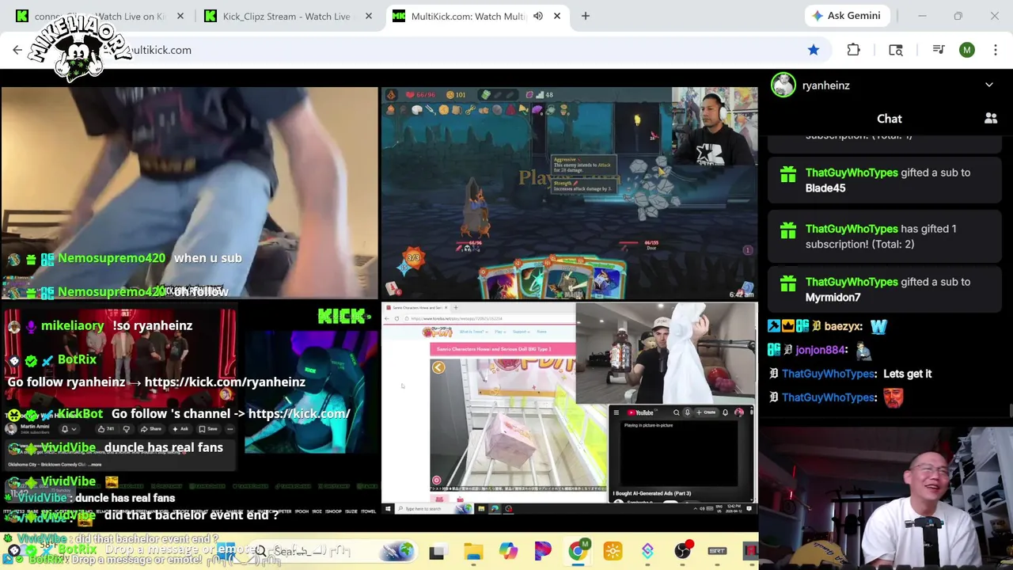Image resolution: width=1013 pixels, height=570 pixels.
Task: Open OBS Studio from the taskbar
Action: click(x=682, y=551)
